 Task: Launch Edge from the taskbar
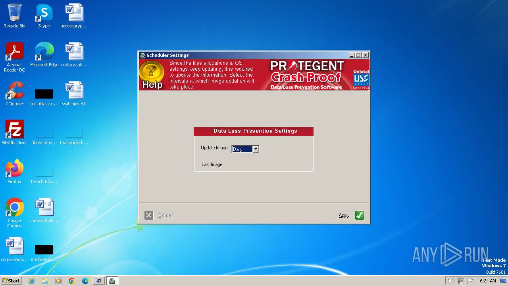tap(85, 281)
